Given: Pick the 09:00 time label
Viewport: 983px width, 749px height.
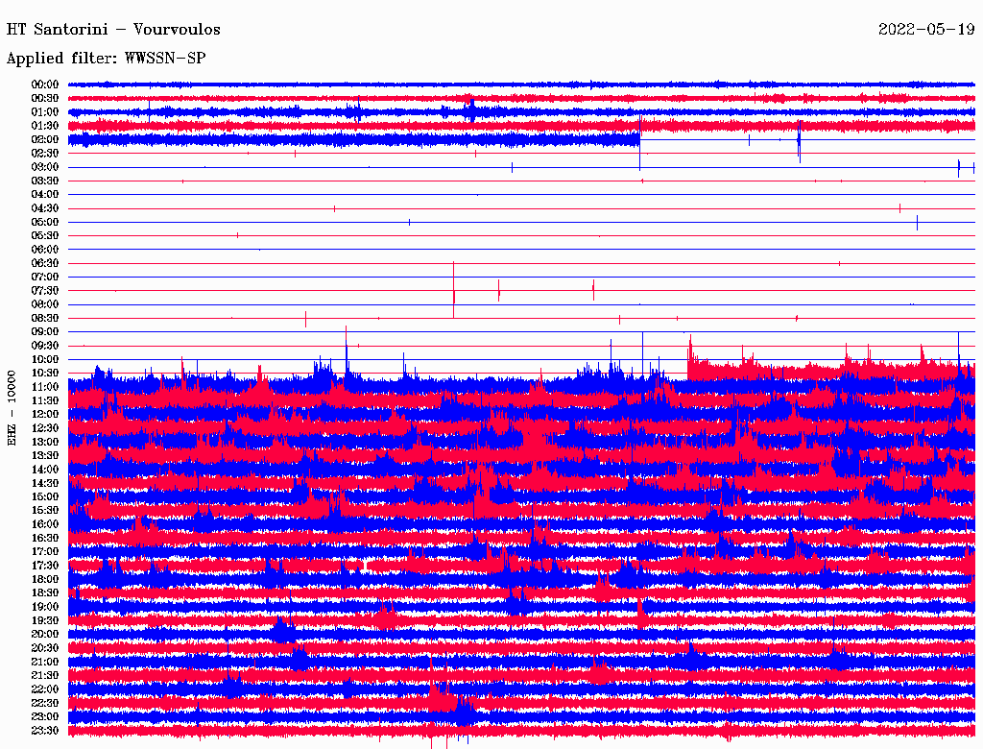Looking at the screenshot, I should tap(45, 332).
